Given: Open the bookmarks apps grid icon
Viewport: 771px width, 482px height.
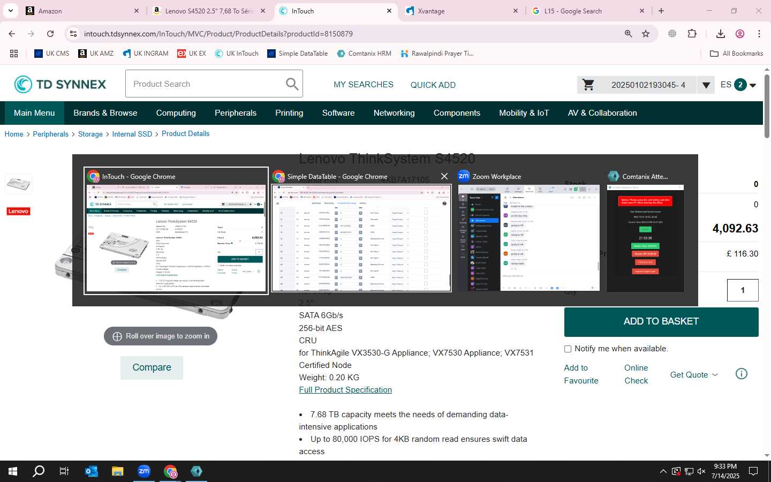Looking at the screenshot, I should coord(14,54).
